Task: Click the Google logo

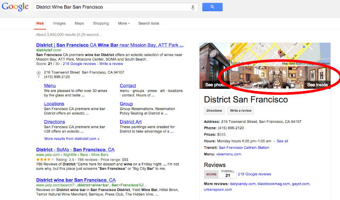Action: pyautogui.click(x=15, y=7)
